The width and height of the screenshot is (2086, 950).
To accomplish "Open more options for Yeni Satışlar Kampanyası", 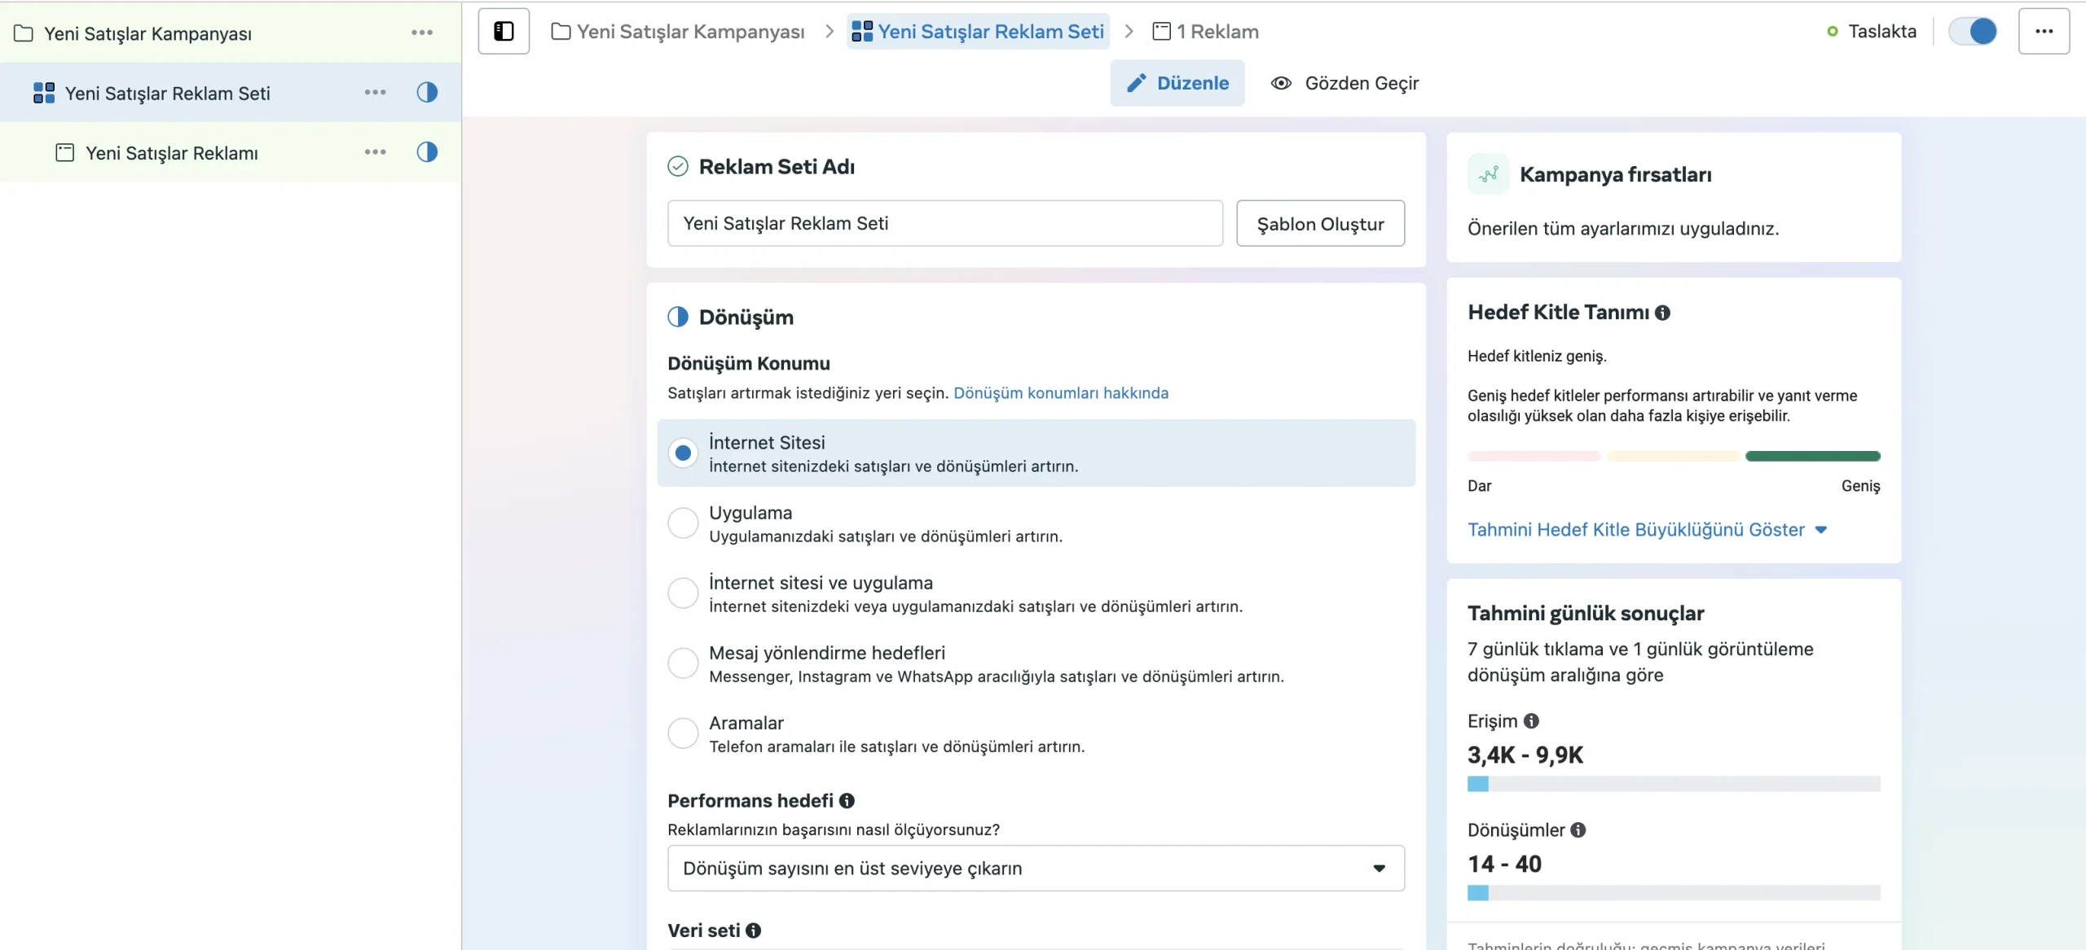I will coord(422,33).
